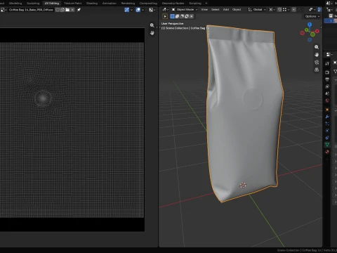Open the World properties tab icon
The width and height of the screenshot is (337, 253).
327,100
